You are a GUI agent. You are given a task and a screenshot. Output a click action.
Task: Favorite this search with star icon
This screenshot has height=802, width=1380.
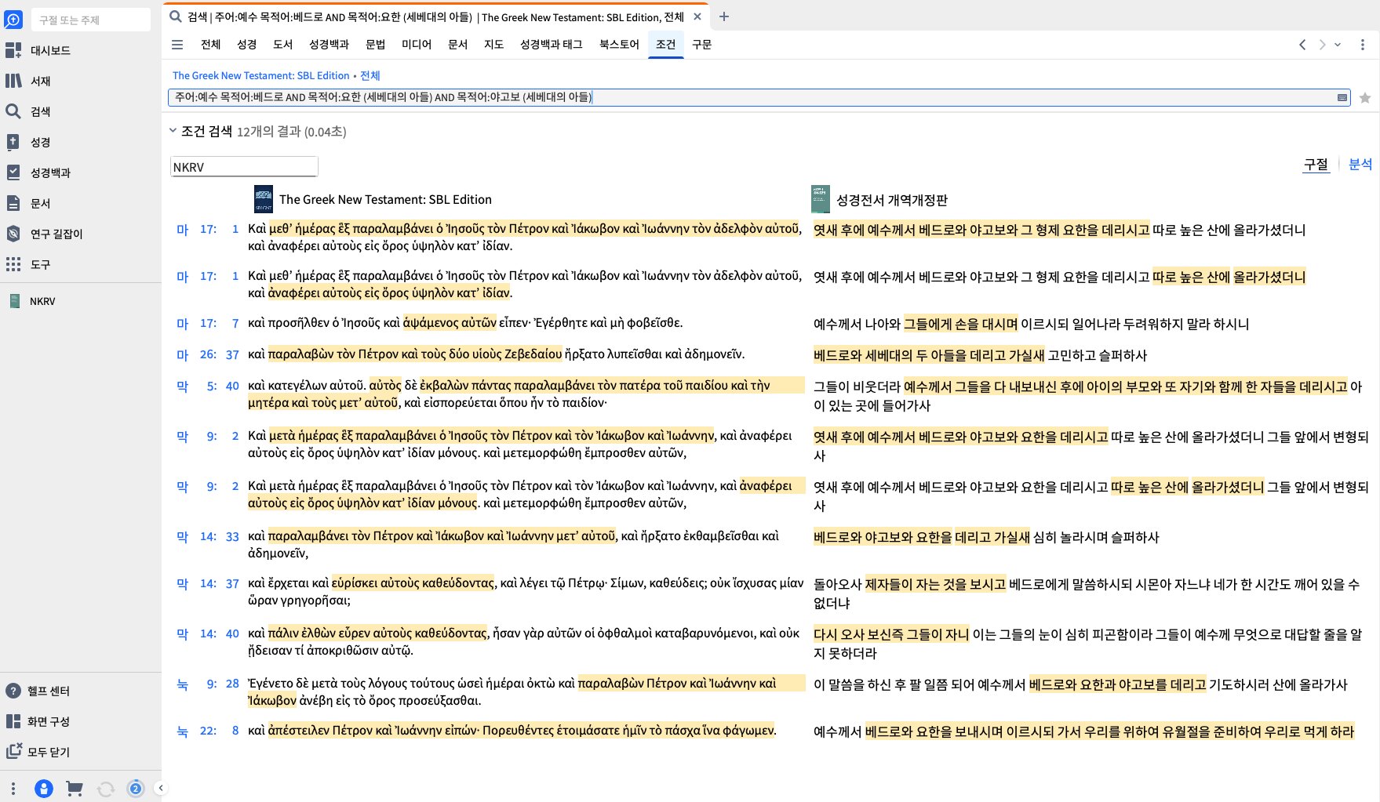click(x=1365, y=98)
